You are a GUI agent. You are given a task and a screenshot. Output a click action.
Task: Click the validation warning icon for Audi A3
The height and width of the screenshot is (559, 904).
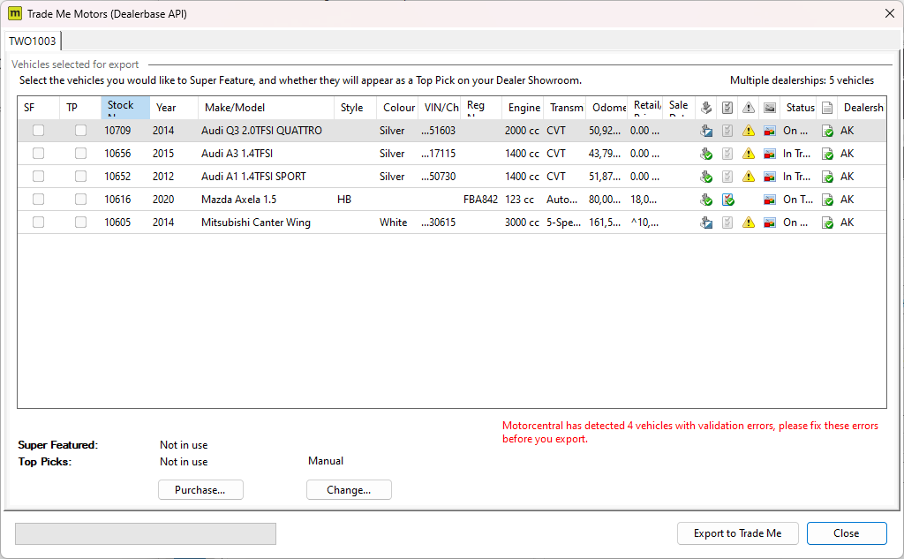(749, 154)
